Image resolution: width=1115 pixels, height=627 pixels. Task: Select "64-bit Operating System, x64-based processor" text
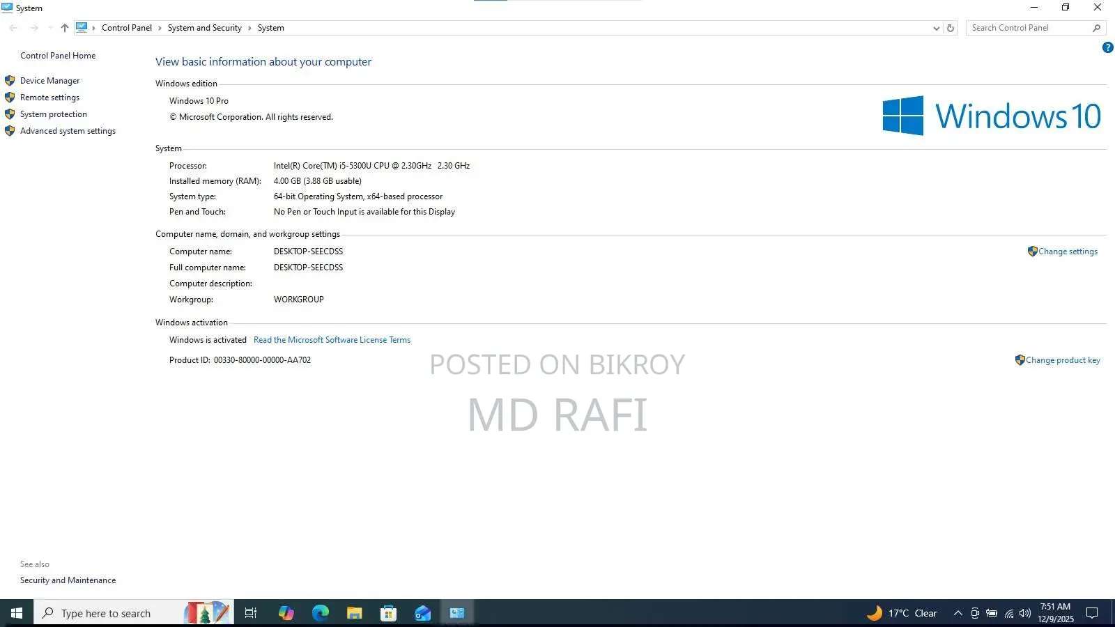pos(358,196)
